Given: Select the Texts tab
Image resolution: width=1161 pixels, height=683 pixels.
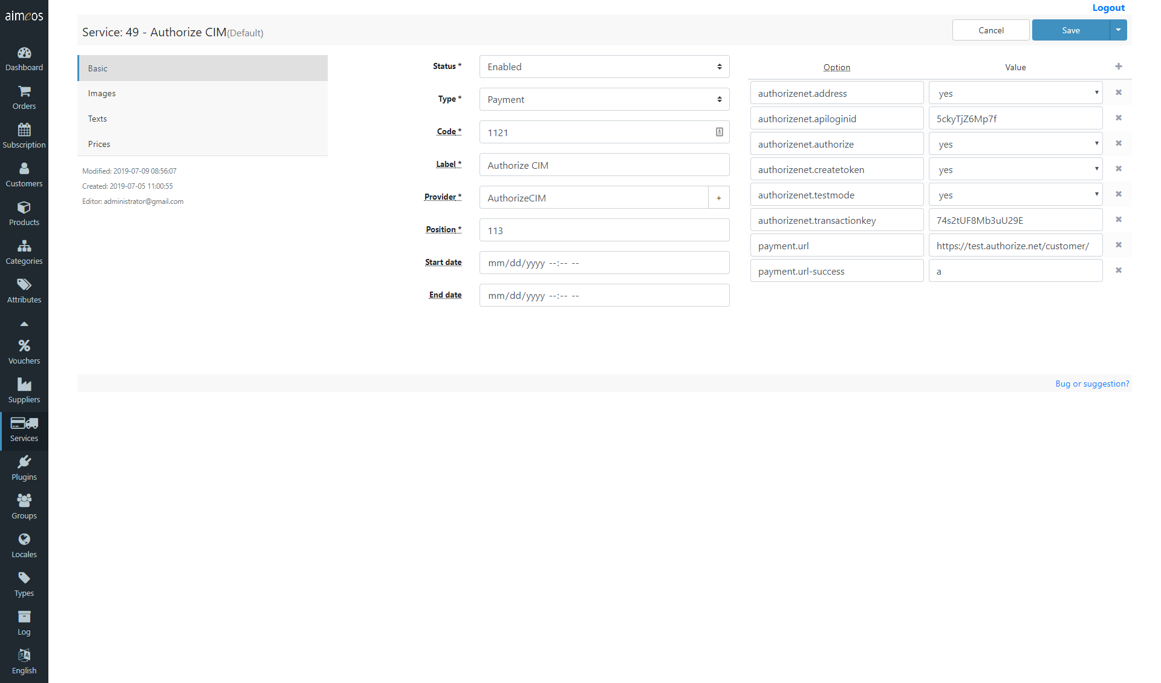Looking at the screenshot, I should coord(203,119).
